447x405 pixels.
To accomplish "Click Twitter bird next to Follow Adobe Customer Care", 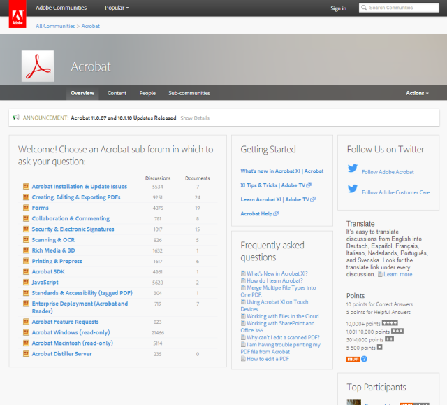I will tap(353, 189).
